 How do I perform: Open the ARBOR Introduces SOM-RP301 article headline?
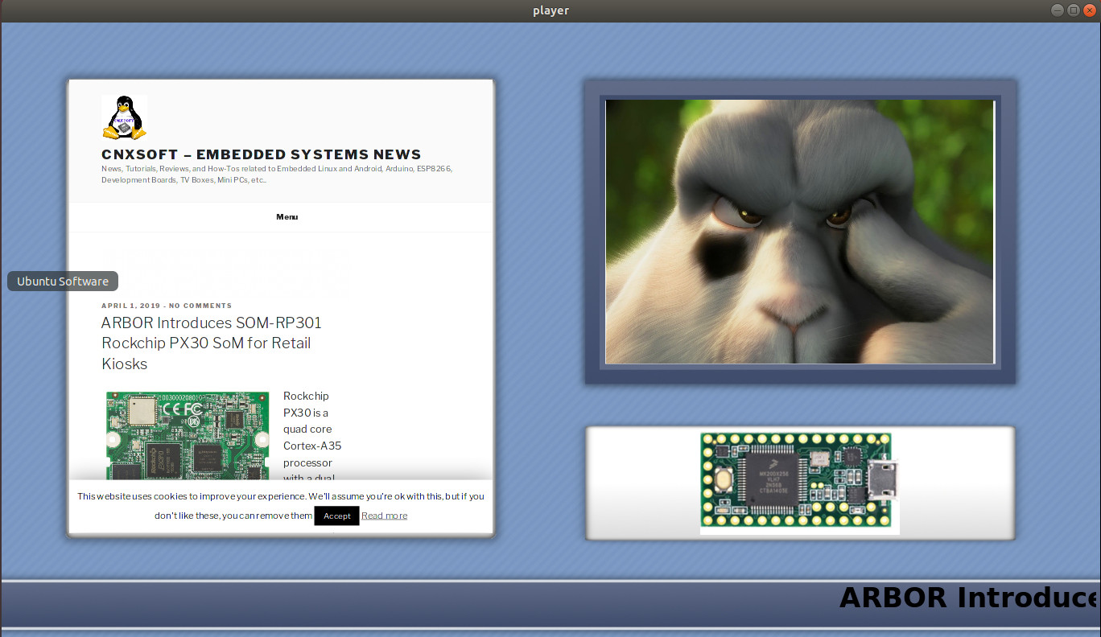[212, 343]
